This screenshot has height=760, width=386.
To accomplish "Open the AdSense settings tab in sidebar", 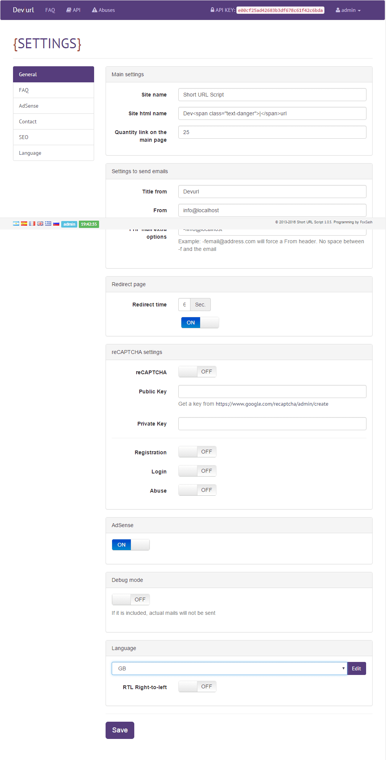I will coord(54,106).
